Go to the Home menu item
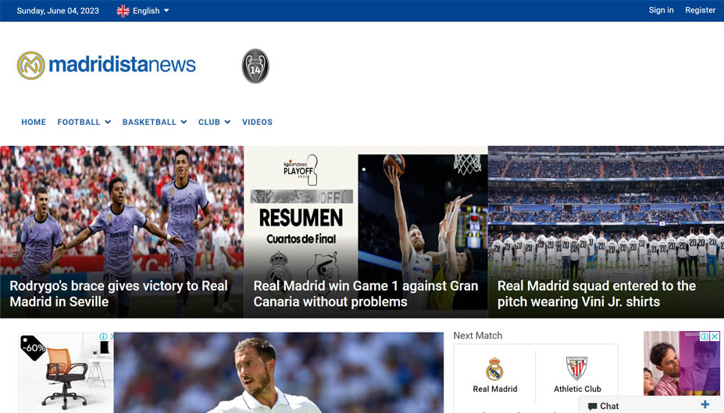Viewport: 724px width, 413px height. pyautogui.click(x=34, y=122)
